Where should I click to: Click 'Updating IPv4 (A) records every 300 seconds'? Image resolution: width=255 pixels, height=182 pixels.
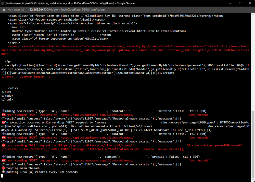41,172
